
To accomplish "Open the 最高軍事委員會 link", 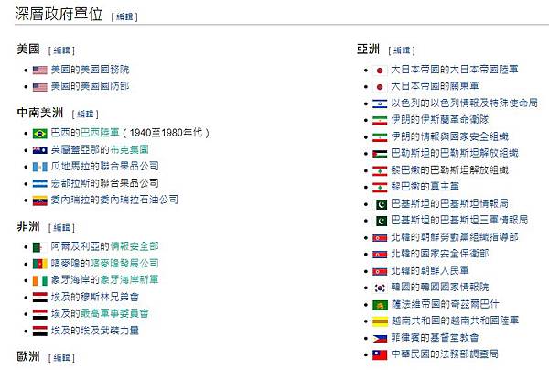I will point(115,313).
